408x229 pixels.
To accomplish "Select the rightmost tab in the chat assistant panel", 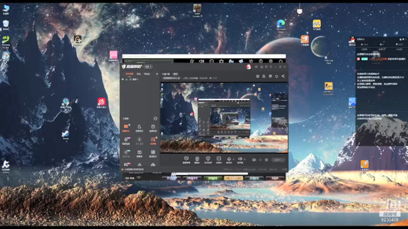I will point(399,49).
